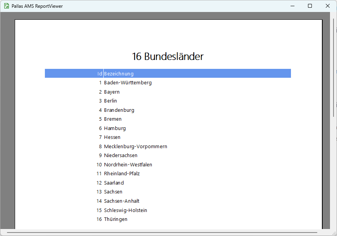Click Nordrhein-Westfalen in the report

[x=128, y=165]
